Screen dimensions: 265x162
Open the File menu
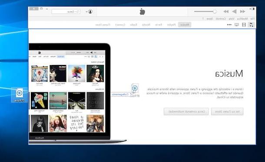pyautogui.click(x=252, y=19)
